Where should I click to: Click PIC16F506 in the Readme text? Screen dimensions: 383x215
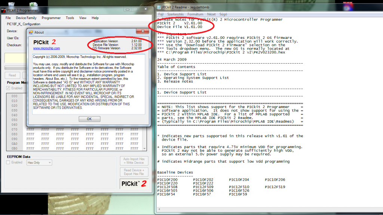point(203,191)
